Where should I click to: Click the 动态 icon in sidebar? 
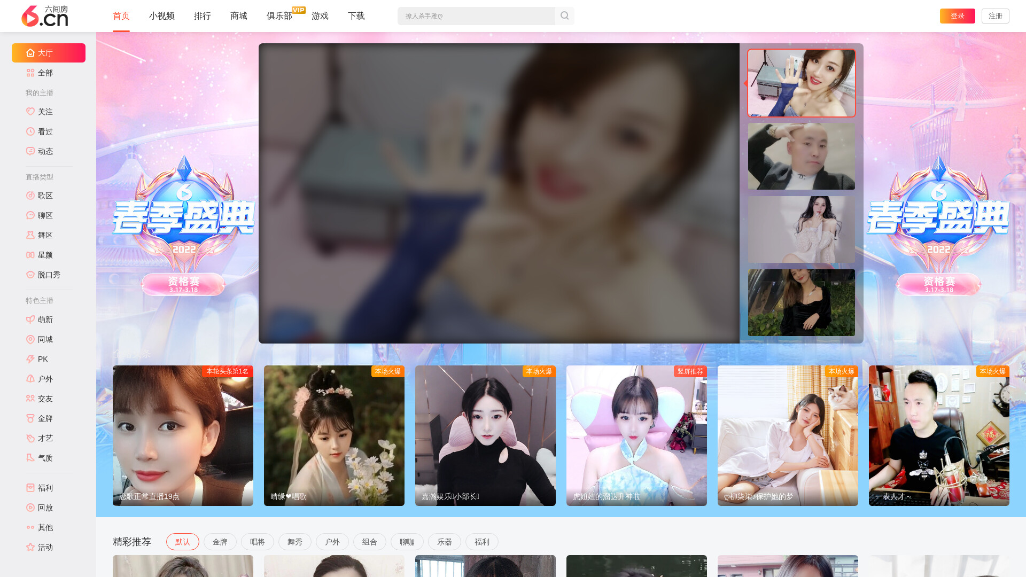30,151
